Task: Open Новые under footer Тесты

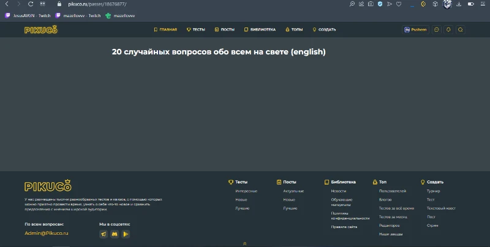Action: coord(241,199)
